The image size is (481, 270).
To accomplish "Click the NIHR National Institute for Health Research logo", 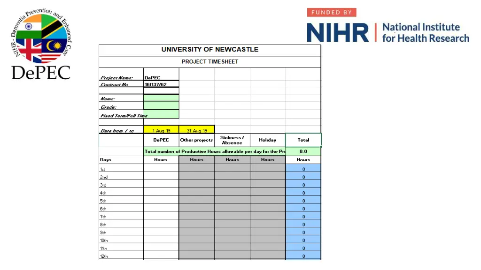I will [388, 32].
